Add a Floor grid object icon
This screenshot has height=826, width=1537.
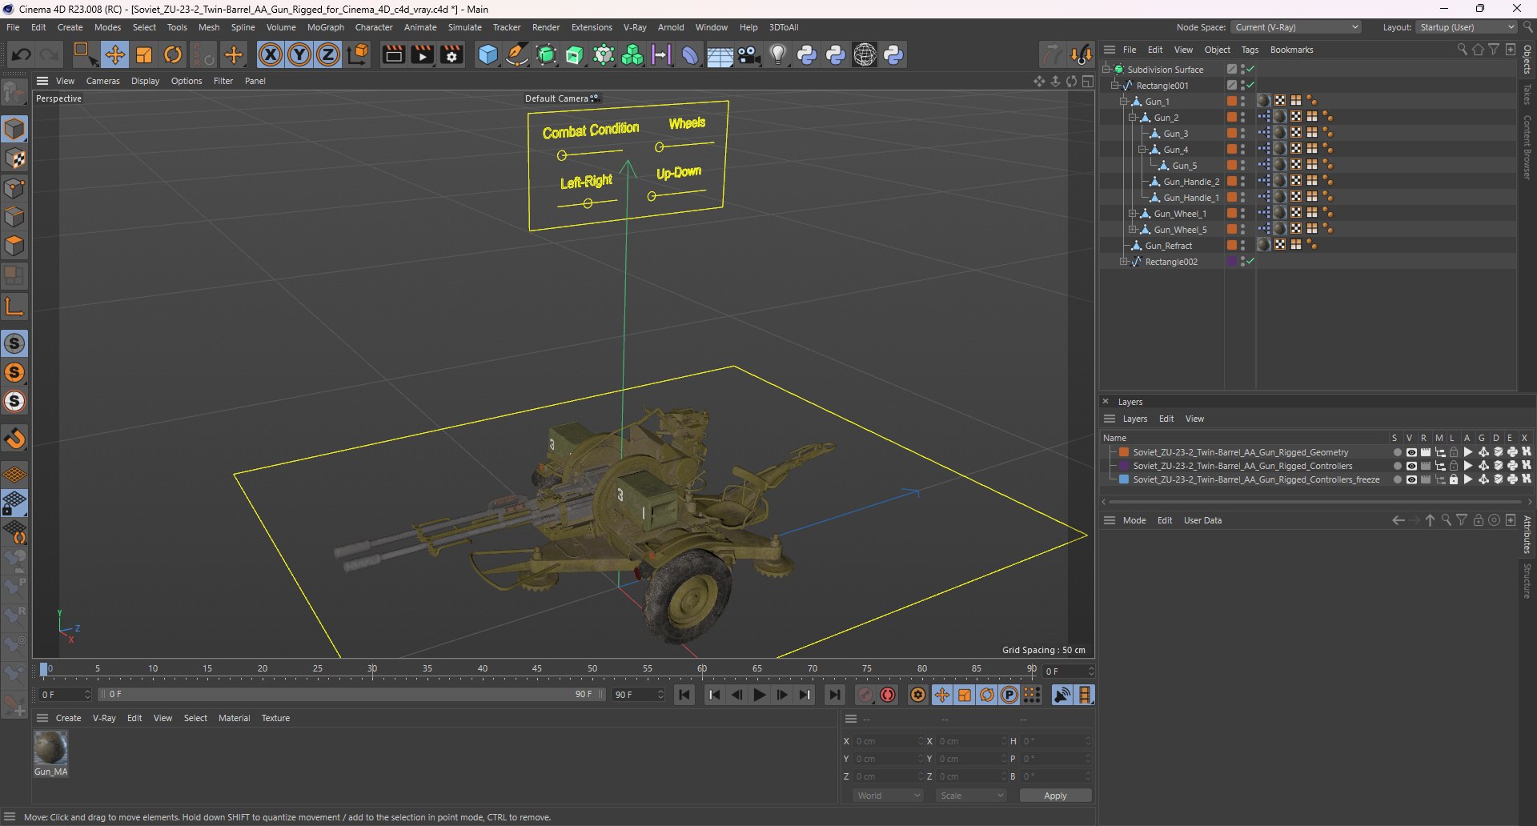point(720,54)
